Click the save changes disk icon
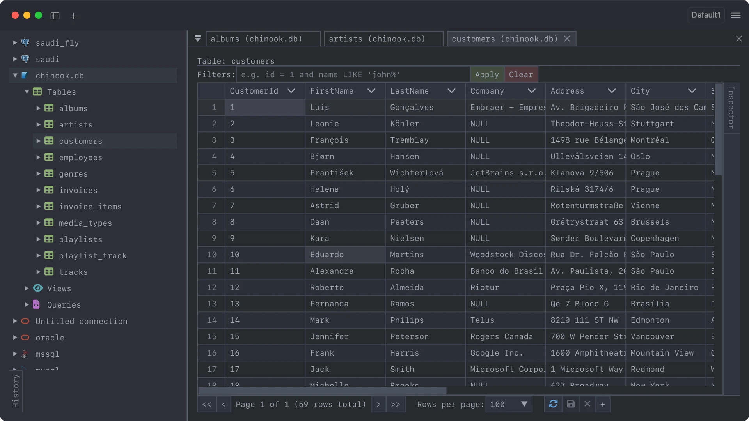The image size is (749, 421). [x=571, y=404]
